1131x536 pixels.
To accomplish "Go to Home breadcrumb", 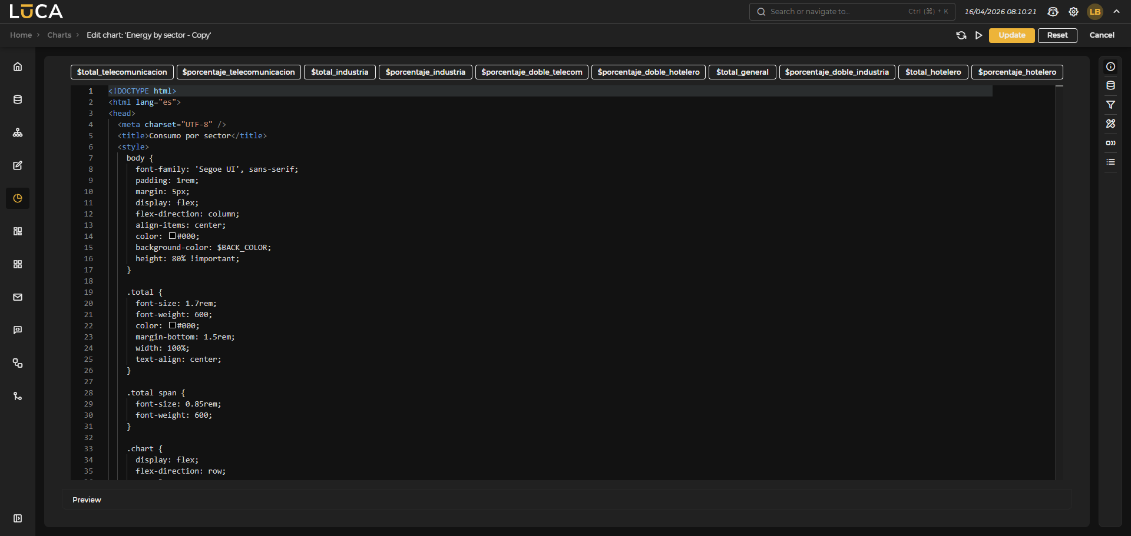I will pyautogui.click(x=21, y=35).
